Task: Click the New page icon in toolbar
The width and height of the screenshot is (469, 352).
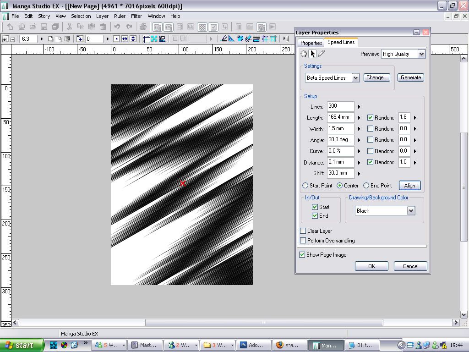Action: point(10,27)
